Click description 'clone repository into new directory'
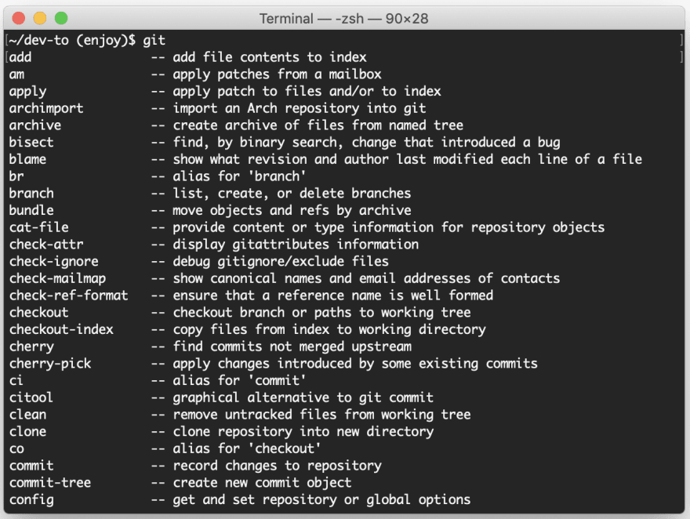Screen dimensions: 690x519 coord(303,432)
